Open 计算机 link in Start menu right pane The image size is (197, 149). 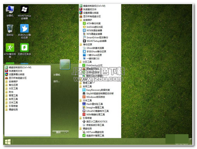(x=57, y=75)
